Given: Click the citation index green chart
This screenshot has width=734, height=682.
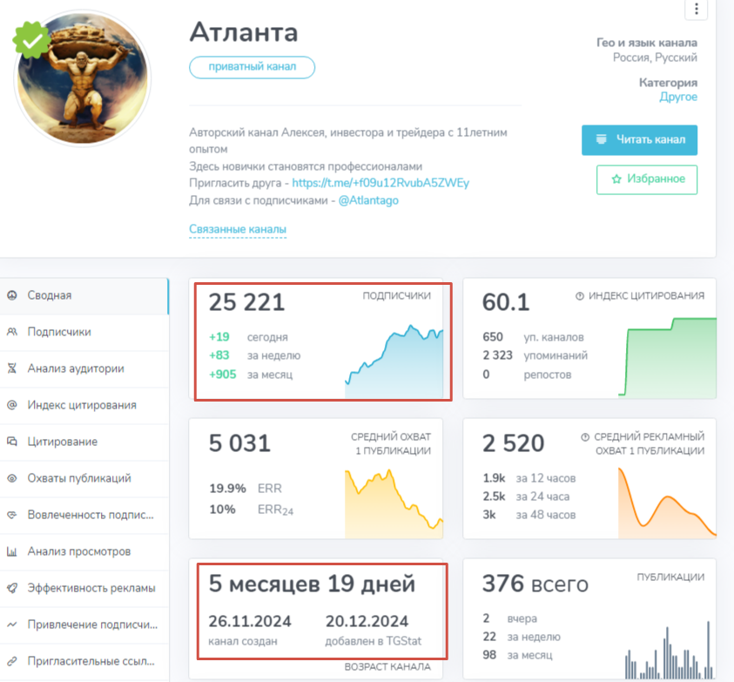Looking at the screenshot, I should click(x=668, y=357).
